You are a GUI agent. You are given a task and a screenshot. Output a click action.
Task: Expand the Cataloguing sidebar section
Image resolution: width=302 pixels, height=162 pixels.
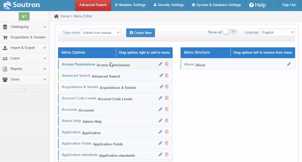(24, 27)
